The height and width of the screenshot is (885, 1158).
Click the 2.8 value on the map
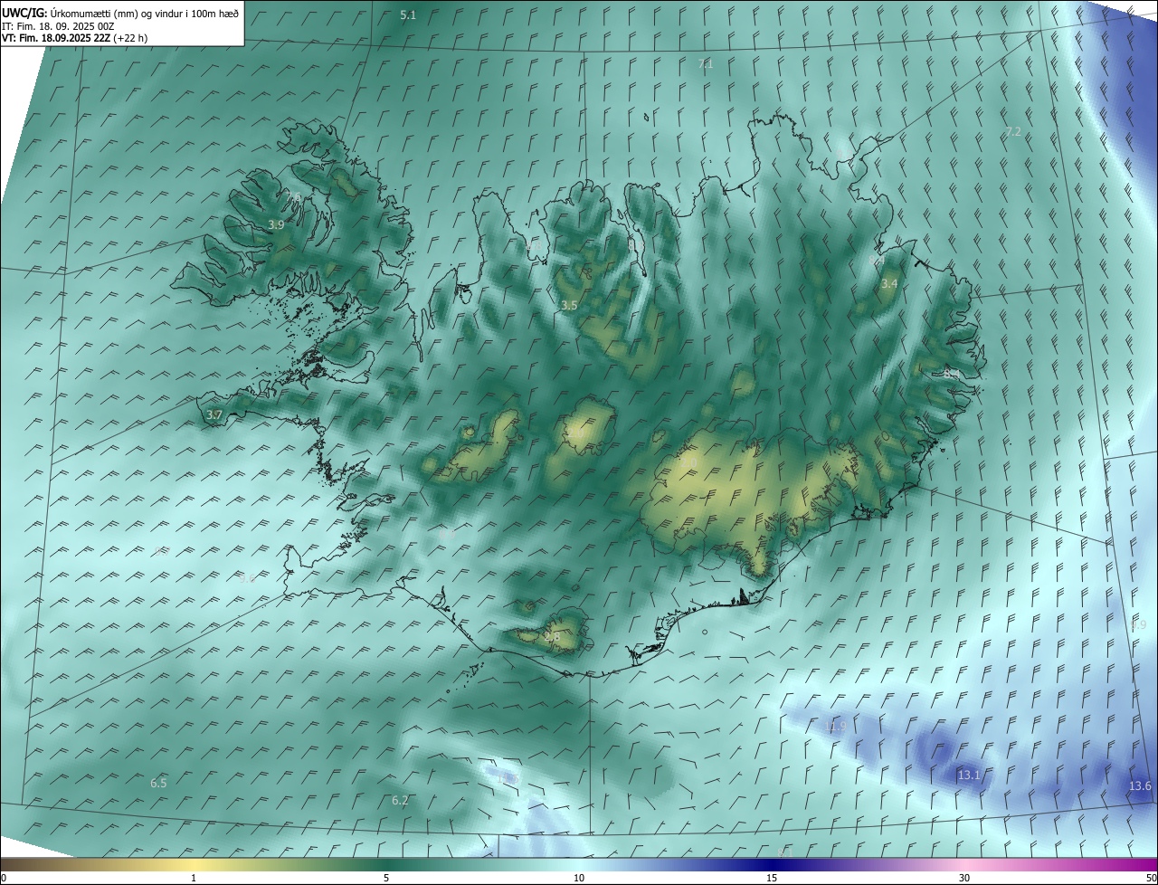coord(552,637)
